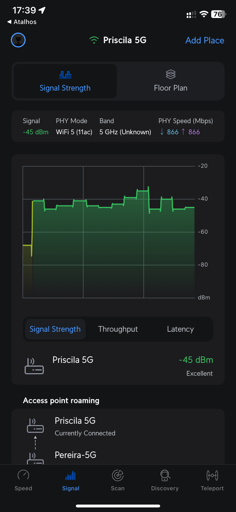Viewport: 236px width, 512px height.
Task: Tap the Priscila 5G network title
Action: [125, 40]
